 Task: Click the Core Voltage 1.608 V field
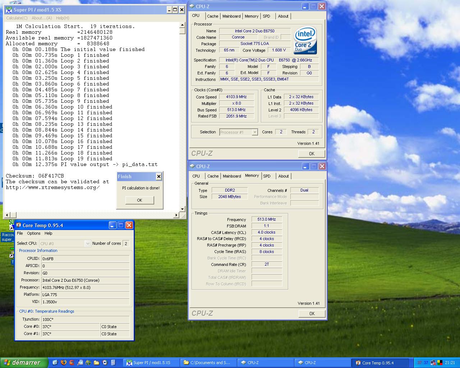coord(279,50)
